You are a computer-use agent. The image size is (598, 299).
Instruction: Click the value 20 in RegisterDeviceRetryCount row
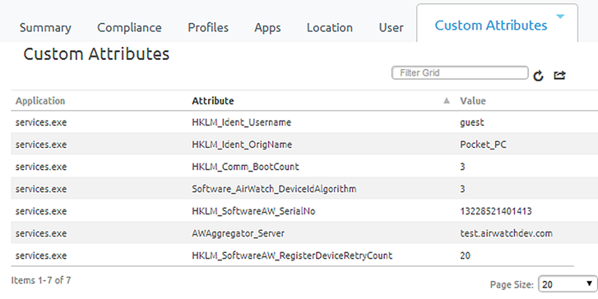[x=465, y=255]
